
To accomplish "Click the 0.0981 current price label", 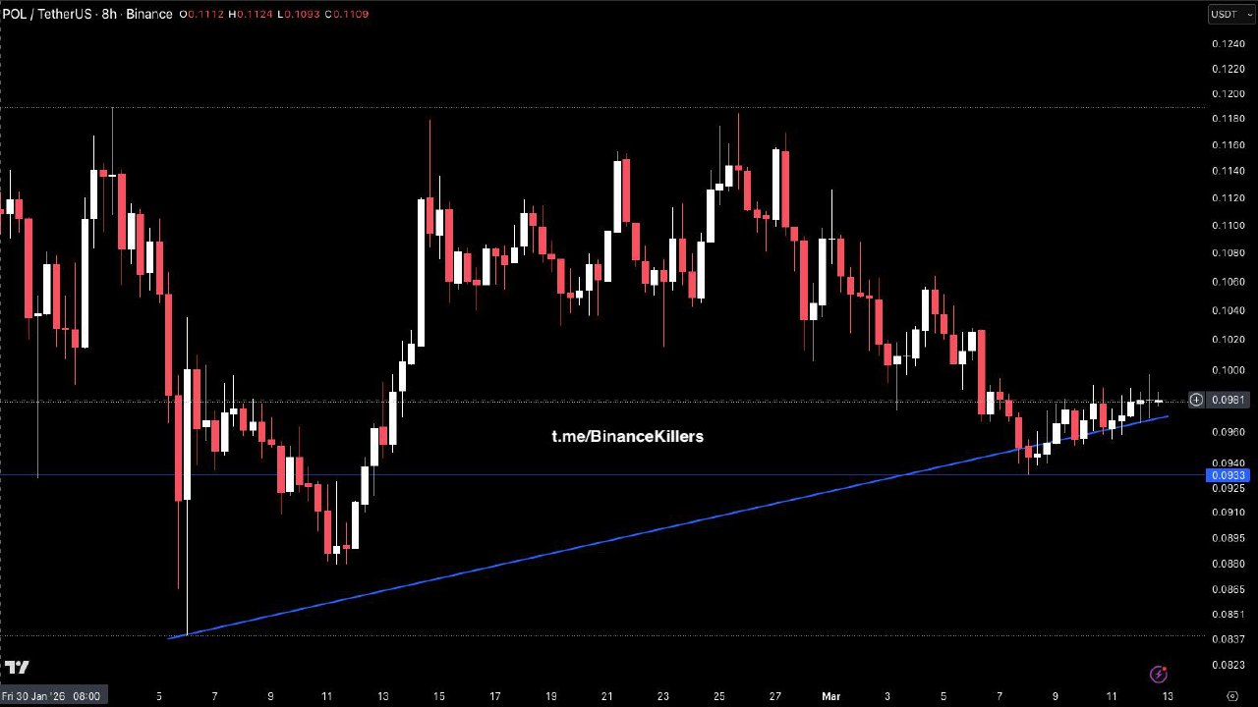I will point(1229,400).
